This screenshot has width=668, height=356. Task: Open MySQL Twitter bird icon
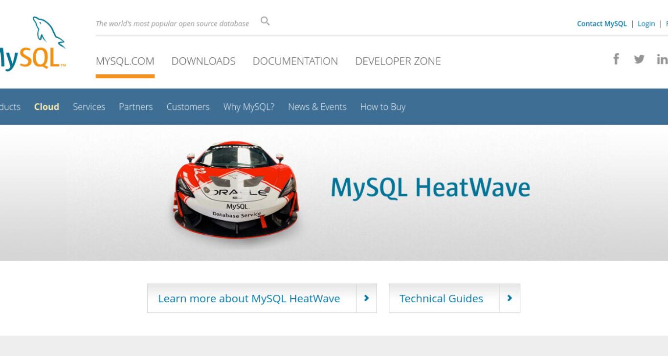639,60
